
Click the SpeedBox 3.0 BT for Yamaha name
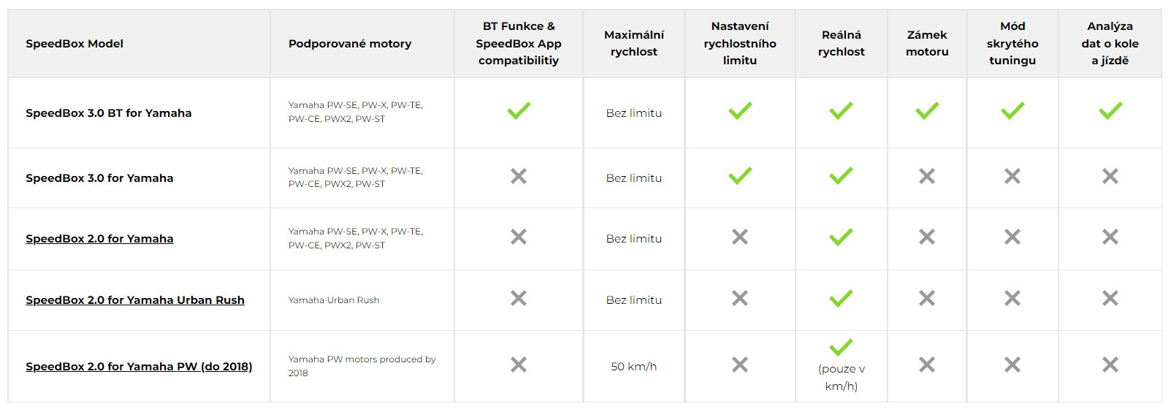pyautogui.click(x=108, y=113)
